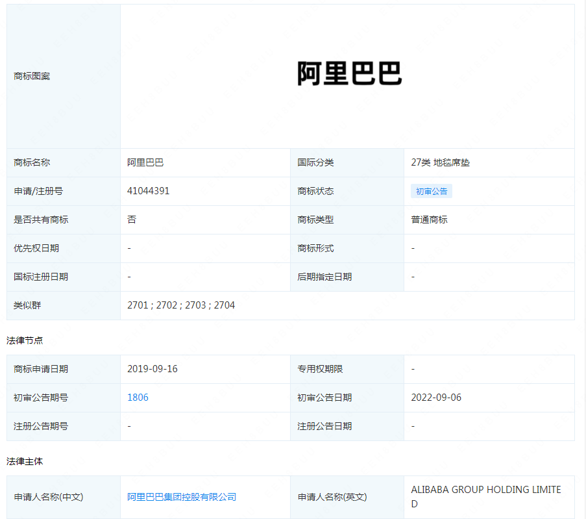The image size is (586, 519).
Task: Select similar group value 2701；2702；2703；2704
Action: tap(181, 305)
